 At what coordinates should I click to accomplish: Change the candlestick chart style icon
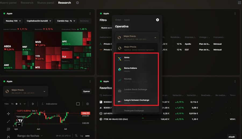click(x=33, y=104)
